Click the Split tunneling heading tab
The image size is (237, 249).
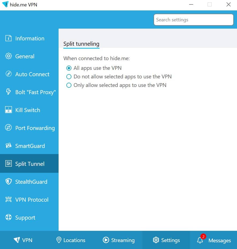pos(81,44)
